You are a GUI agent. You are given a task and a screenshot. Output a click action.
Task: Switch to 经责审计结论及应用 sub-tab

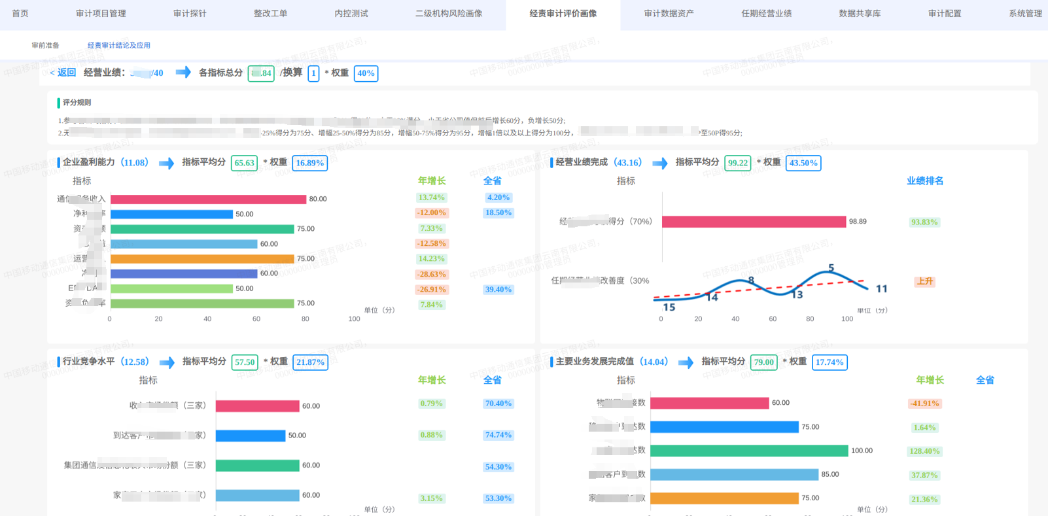119,45
